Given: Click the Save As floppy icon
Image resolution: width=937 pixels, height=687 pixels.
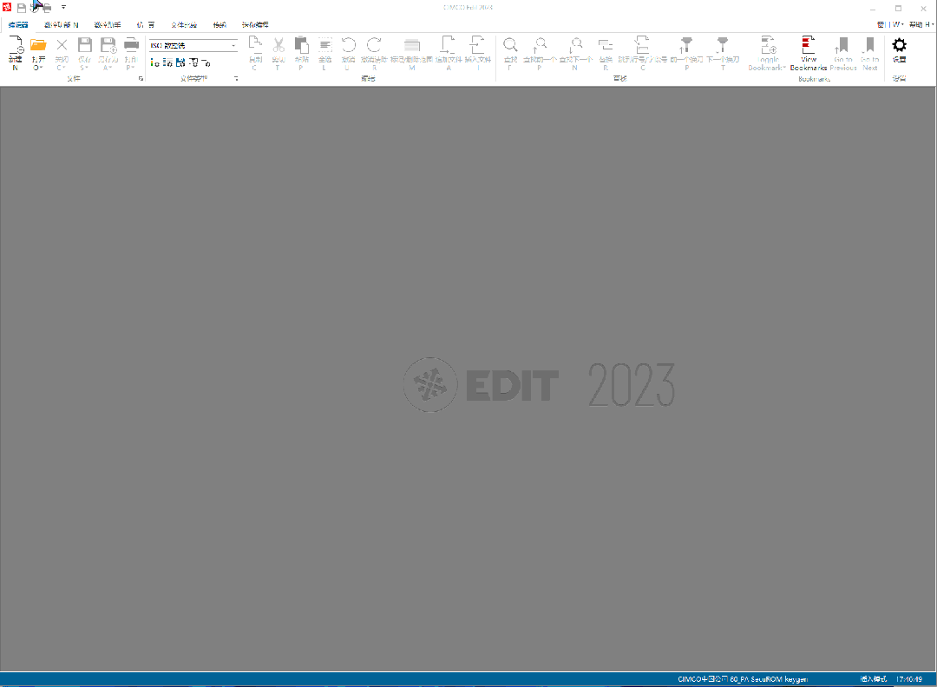Looking at the screenshot, I should point(108,45).
